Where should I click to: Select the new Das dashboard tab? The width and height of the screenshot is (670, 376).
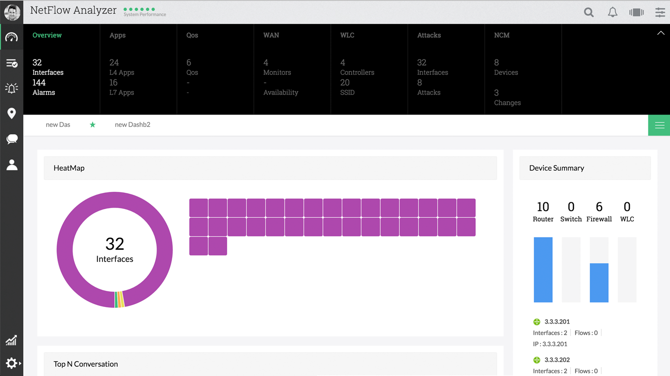(x=58, y=125)
